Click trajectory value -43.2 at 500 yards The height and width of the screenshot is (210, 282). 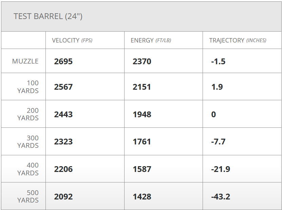pyautogui.click(x=221, y=197)
